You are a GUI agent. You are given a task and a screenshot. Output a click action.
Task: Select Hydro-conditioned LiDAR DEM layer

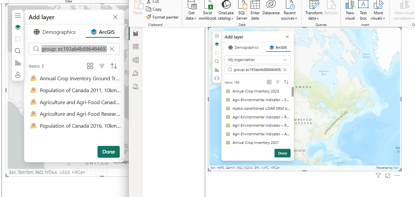tap(257, 108)
